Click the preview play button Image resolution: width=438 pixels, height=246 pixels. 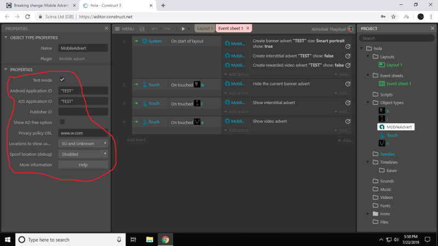tap(183, 29)
